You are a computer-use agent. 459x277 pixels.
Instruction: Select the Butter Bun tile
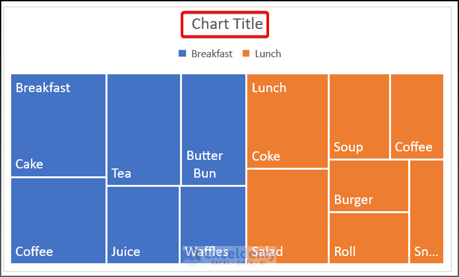pos(213,129)
